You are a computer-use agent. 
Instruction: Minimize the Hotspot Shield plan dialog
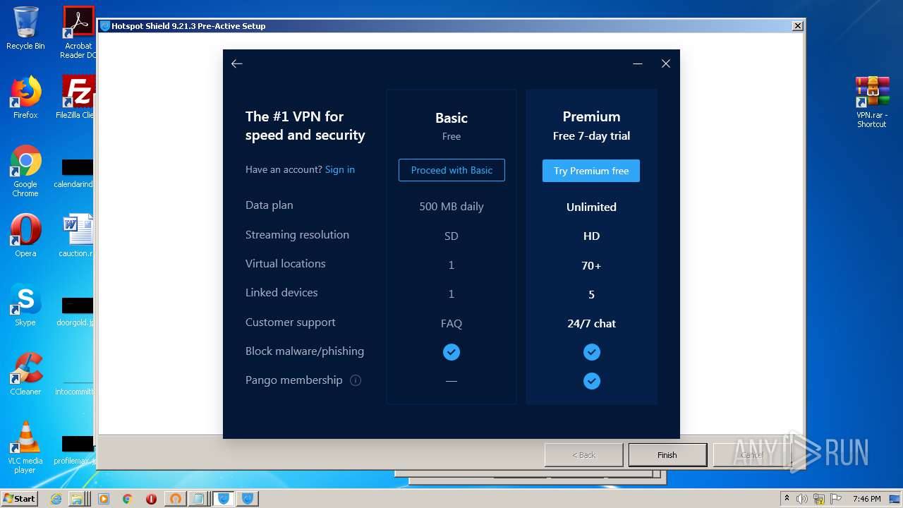click(638, 64)
